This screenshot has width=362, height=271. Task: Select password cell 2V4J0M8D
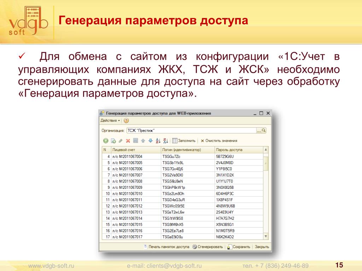click(239, 163)
